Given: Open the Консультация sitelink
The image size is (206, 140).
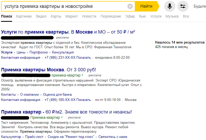Looking at the screenshot, I should coord(63,52).
